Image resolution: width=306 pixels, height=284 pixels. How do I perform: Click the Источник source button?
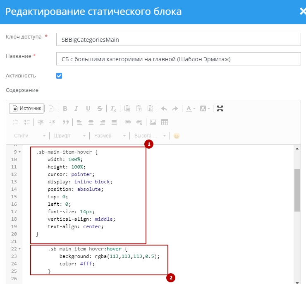(26, 108)
